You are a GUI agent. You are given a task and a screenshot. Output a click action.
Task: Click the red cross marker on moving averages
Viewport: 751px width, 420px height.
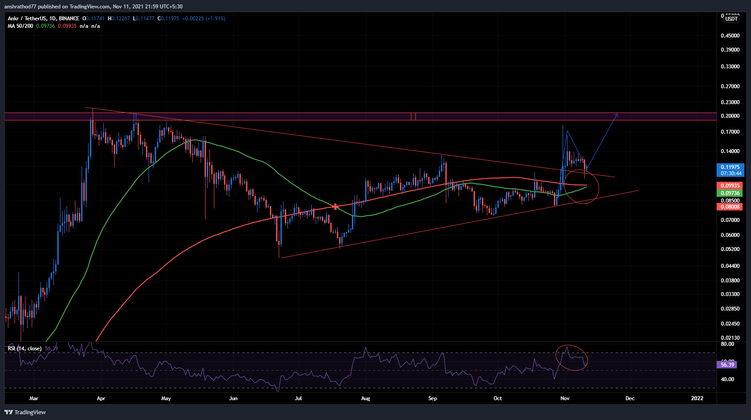point(336,206)
